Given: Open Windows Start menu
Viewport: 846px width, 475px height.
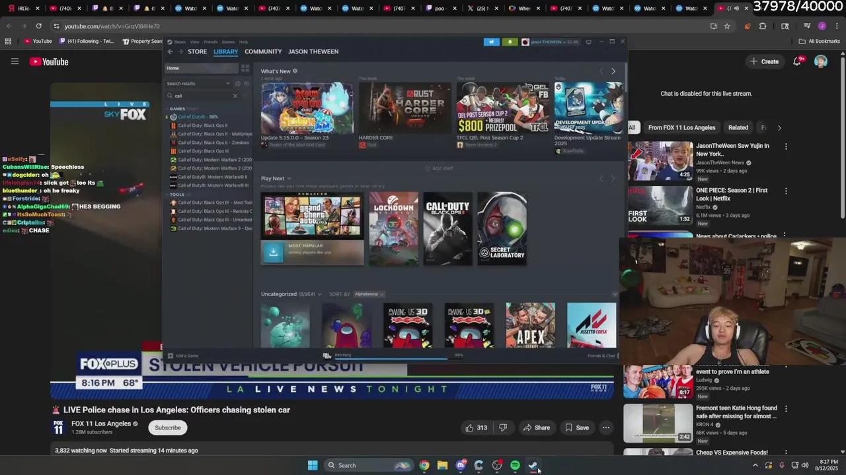Looking at the screenshot, I should pyautogui.click(x=313, y=465).
